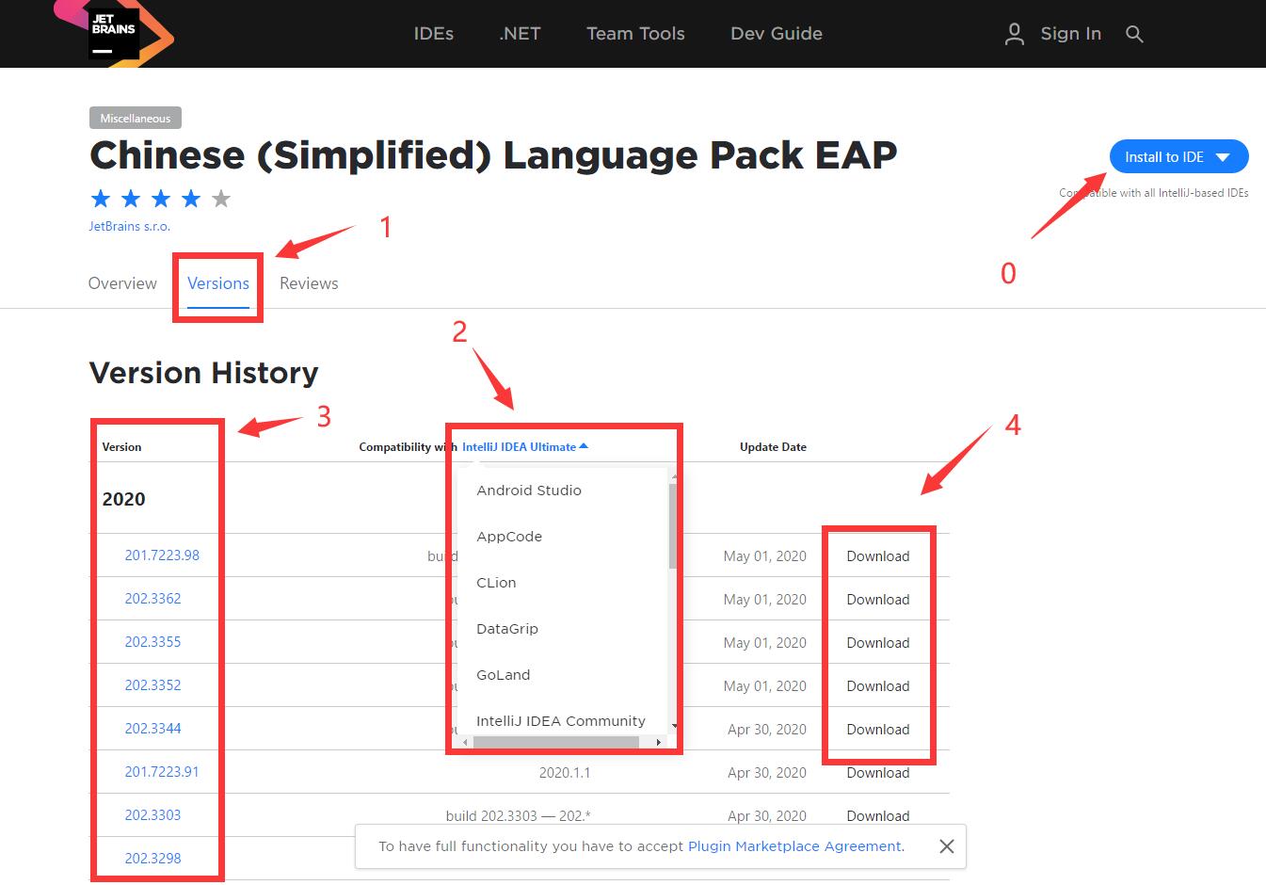Click the 2020 year group heading
The width and height of the screenshot is (1266, 885).
pos(123,499)
